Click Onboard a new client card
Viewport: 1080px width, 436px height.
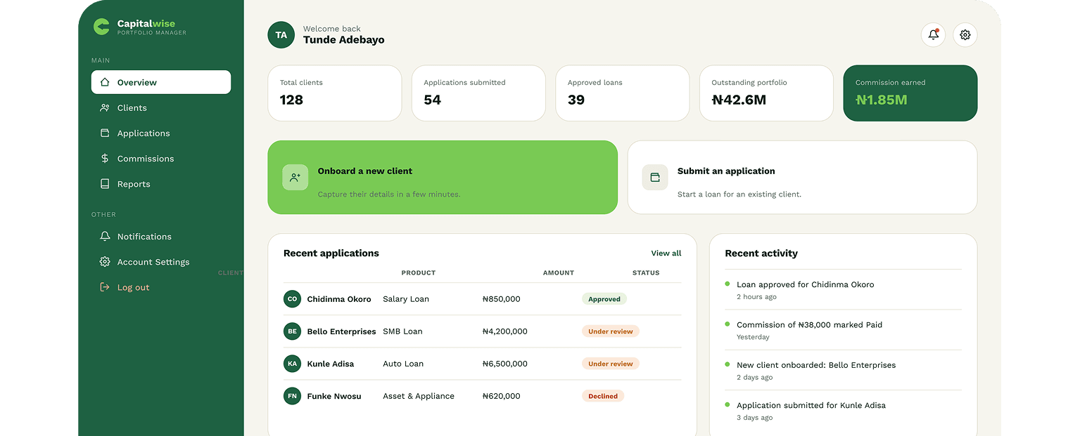click(443, 178)
